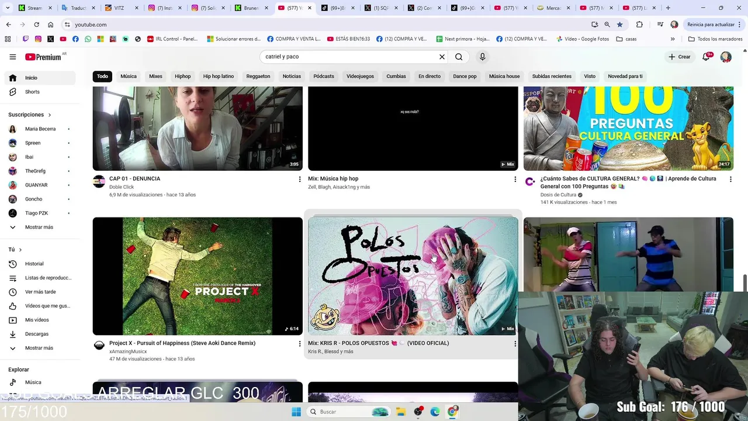Start voice search with microphone icon
The image size is (748, 421).
pos(482,57)
